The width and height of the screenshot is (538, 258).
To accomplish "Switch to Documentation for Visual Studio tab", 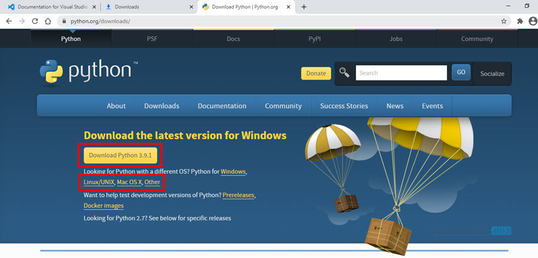I will click(49, 7).
